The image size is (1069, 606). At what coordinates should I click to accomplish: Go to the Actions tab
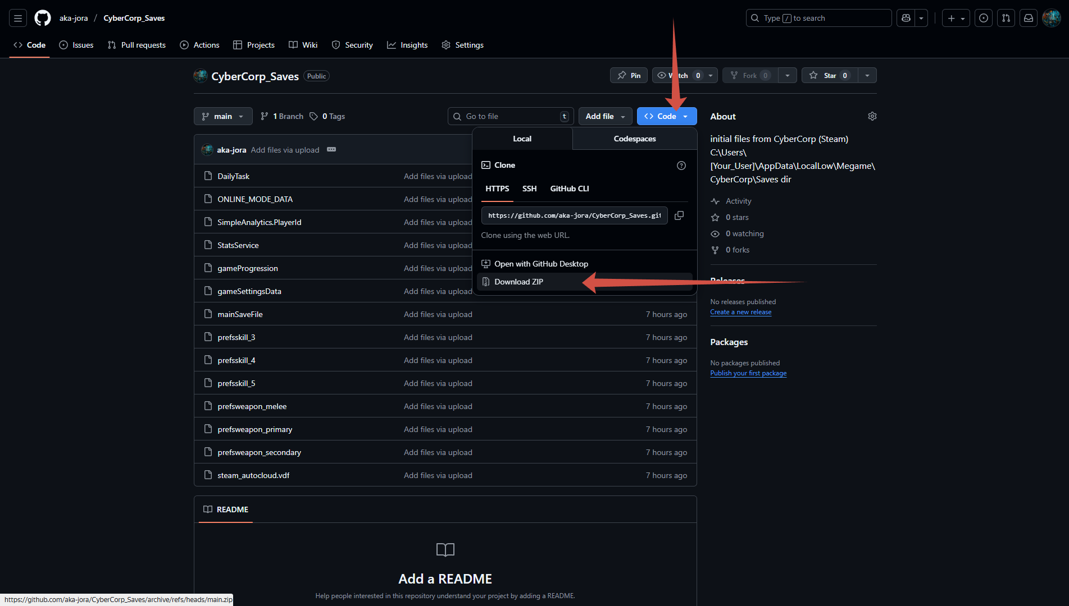199,45
